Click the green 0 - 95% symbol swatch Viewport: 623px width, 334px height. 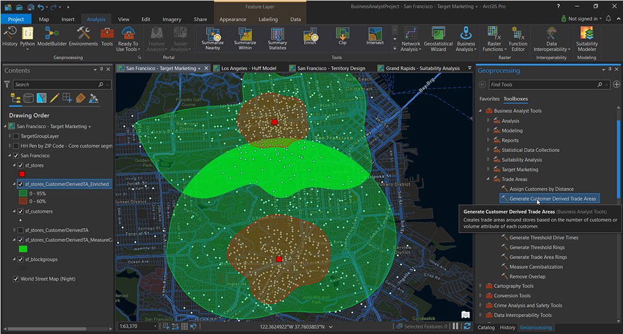pyautogui.click(x=23, y=193)
